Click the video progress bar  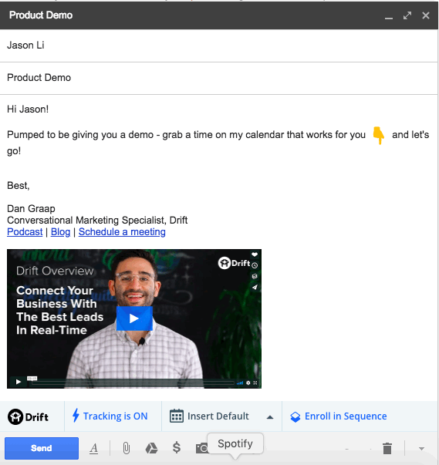[133, 382]
